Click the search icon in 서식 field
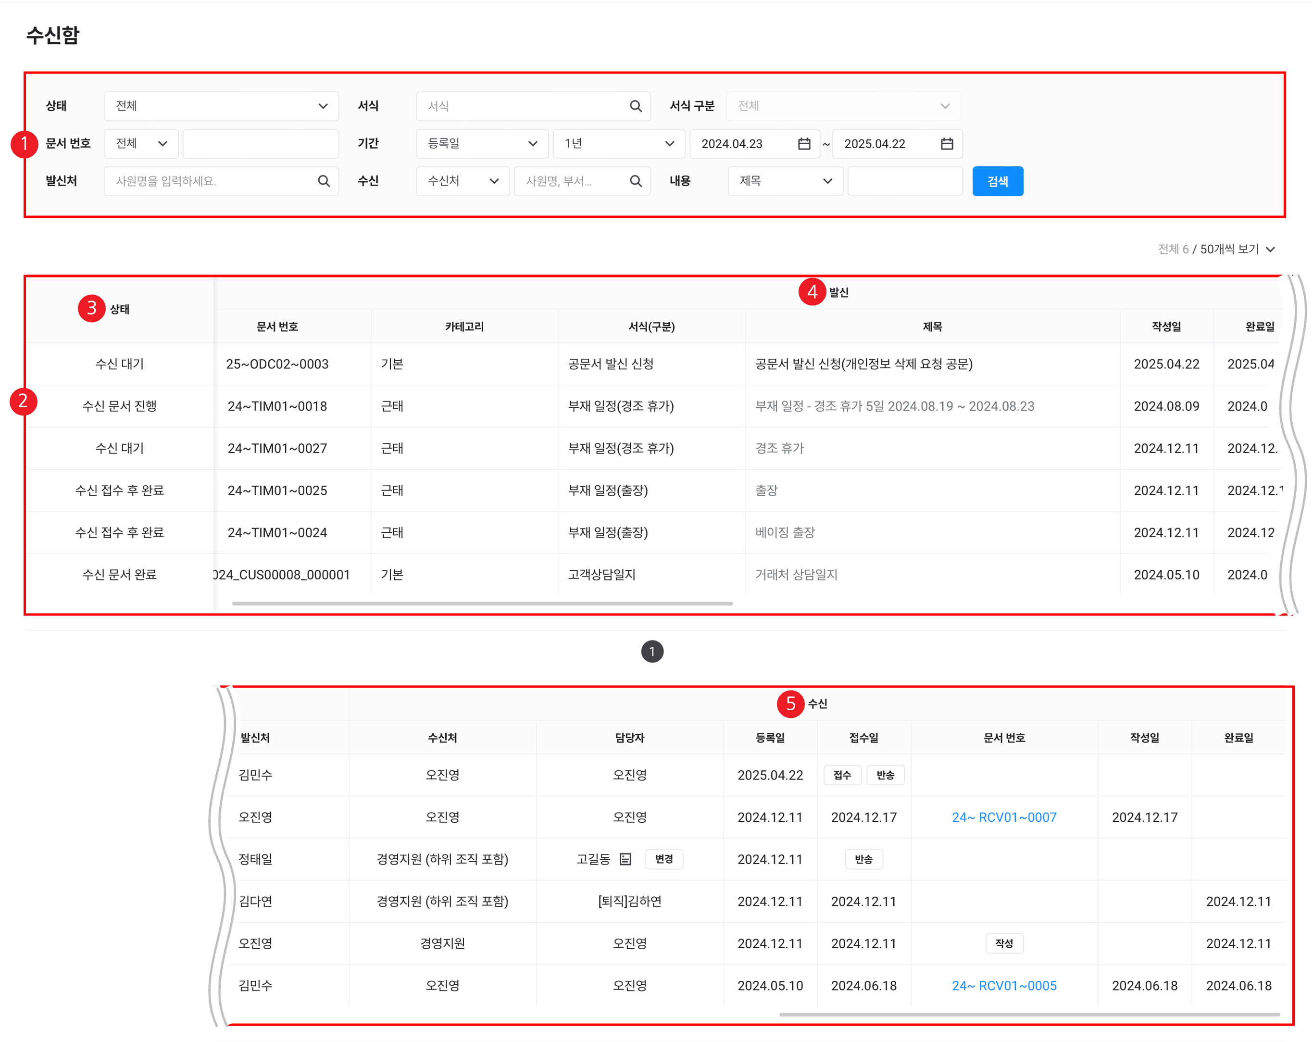The height and width of the screenshot is (1042, 1313). [635, 106]
